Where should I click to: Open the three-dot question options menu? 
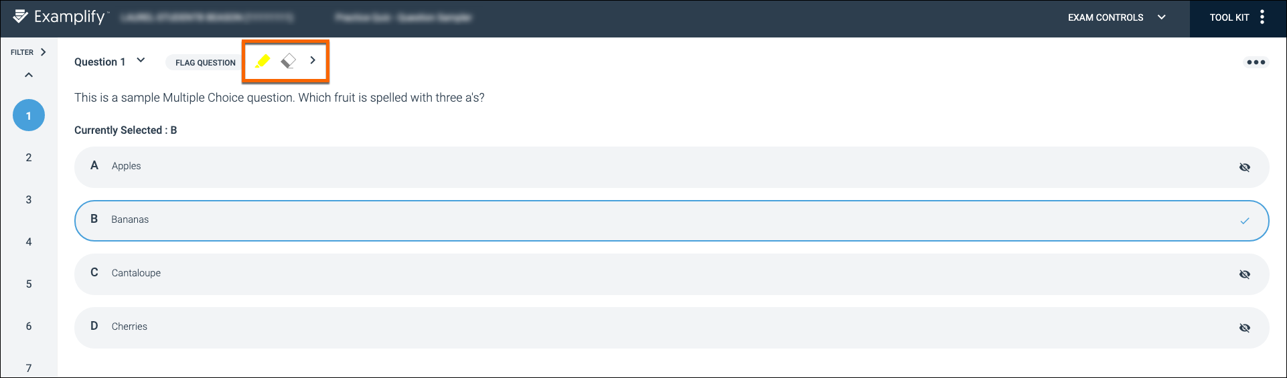click(1256, 62)
